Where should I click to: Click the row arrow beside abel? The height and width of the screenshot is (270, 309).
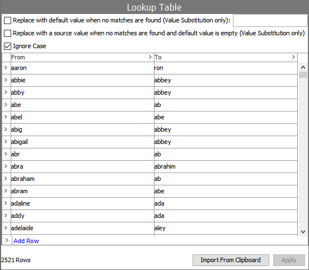coord(6,117)
